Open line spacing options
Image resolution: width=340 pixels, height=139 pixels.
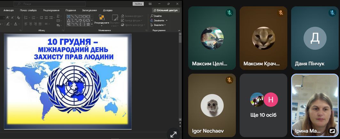pos(52,17)
